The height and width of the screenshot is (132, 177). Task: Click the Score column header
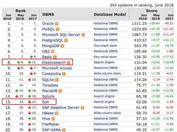coord(152,11)
